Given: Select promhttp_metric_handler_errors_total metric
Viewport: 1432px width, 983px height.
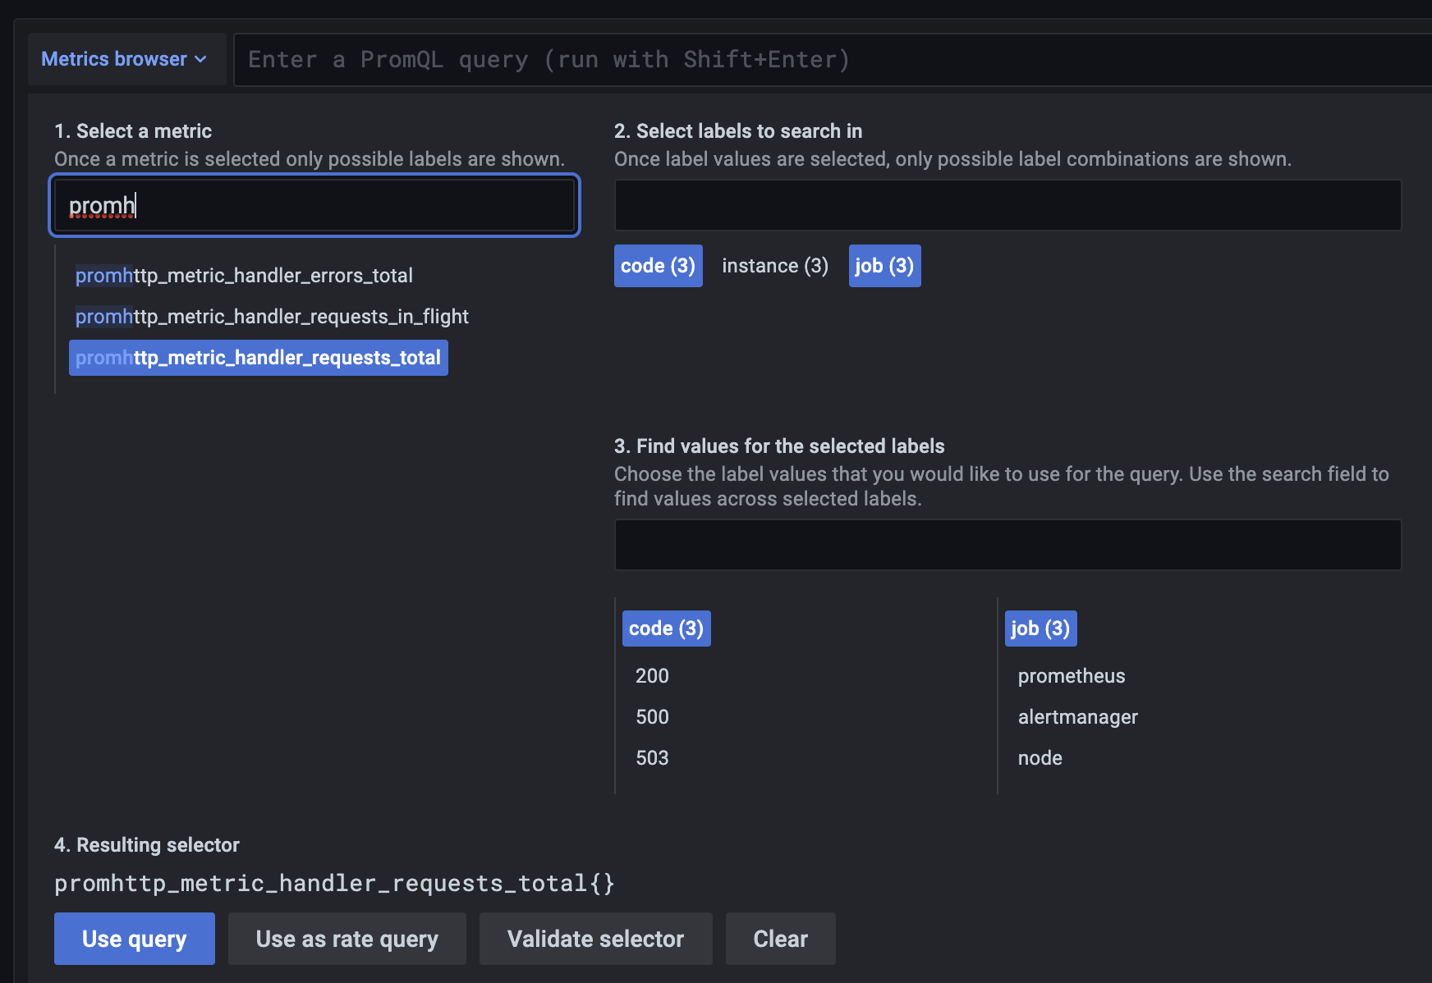Looking at the screenshot, I should [x=244, y=276].
